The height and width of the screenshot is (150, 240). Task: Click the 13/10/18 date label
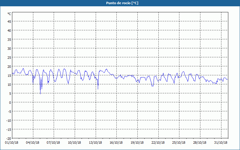tap(95, 143)
